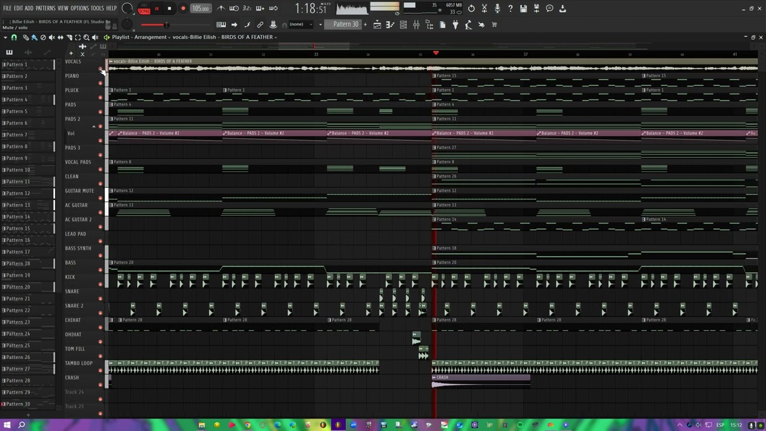Add new pattern with plus button
This screenshot has width=766, height=431.
coord(365,25)
